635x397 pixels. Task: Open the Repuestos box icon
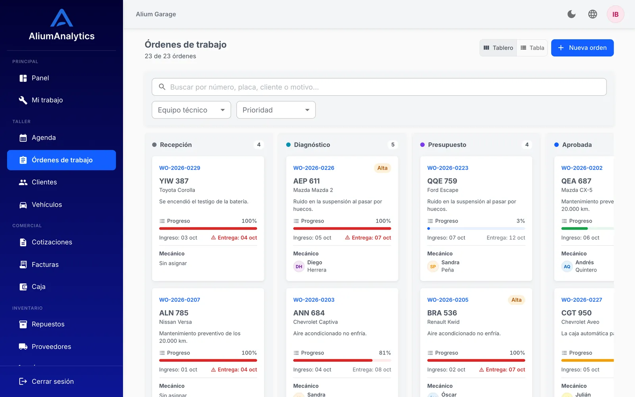pyautogui.click(x=23, y=324)
